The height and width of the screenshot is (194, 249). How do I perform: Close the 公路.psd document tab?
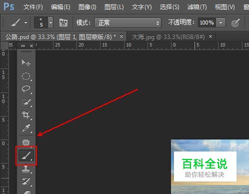pos(121,36)
